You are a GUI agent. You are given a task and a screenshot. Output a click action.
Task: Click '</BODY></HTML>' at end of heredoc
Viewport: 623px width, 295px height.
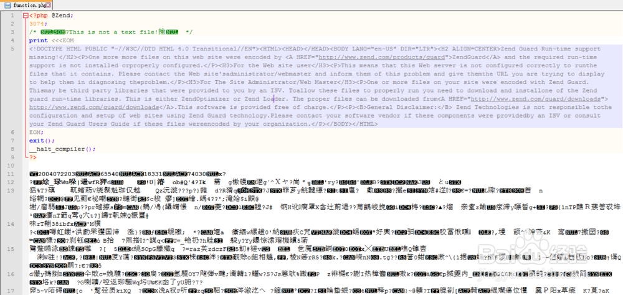coord(351,124)
